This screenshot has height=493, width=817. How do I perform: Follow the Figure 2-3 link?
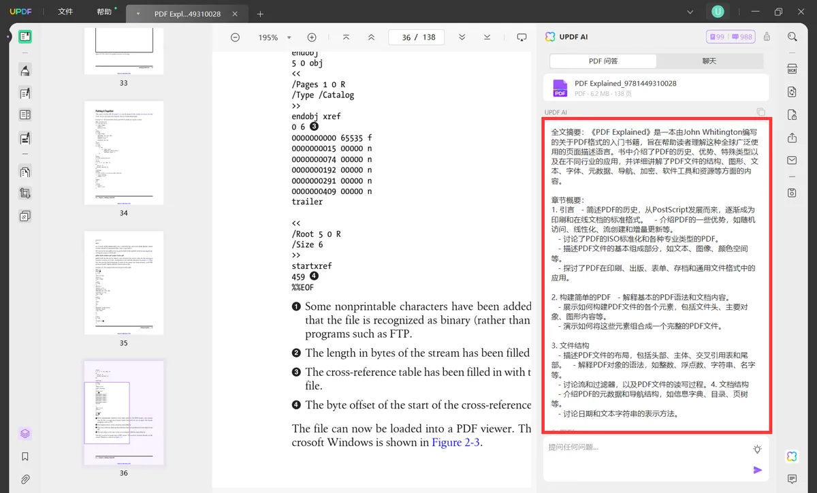455,443
